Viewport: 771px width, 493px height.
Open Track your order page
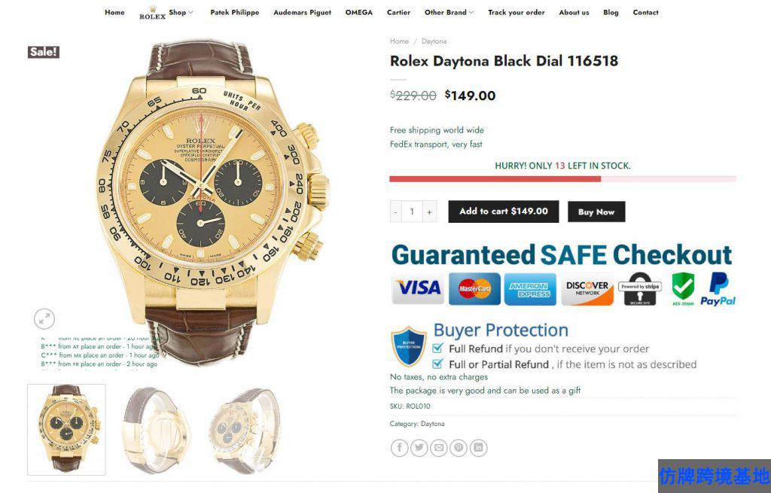517,12
